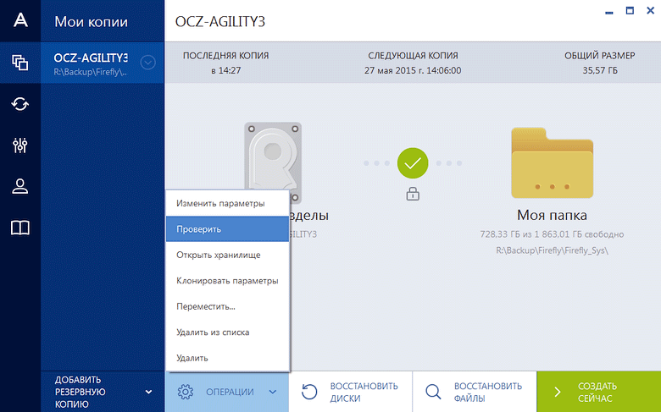Click the restore disks circular arrow icon

309,392
